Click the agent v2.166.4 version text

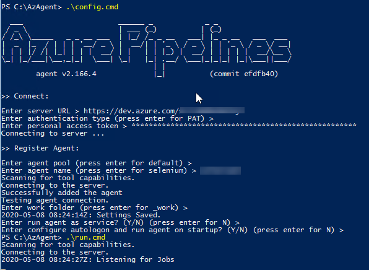66,74
